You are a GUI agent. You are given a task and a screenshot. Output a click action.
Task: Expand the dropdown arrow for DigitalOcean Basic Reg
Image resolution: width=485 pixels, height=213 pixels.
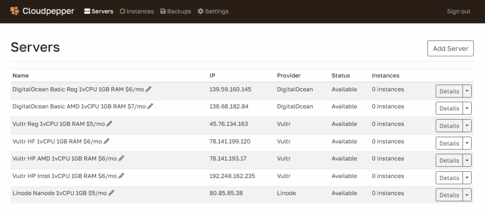(467, 91)
